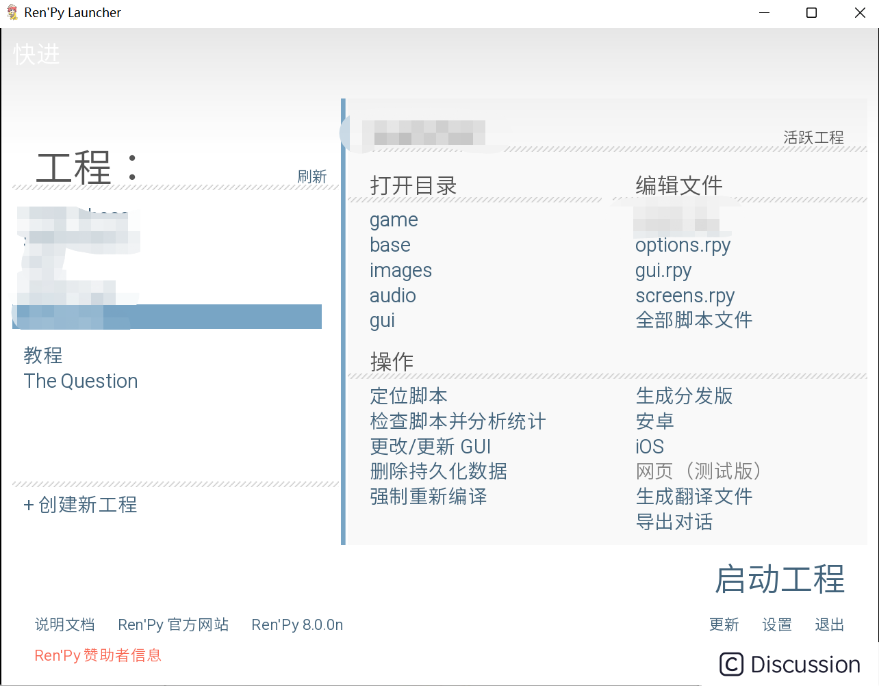
Task: Edit the options.rpy file
Action: click(683, 245)
